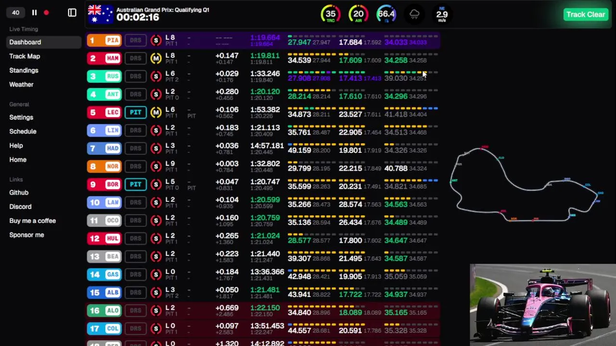Click the air temperature gauge 20
The width and height of the screenshot is (616, 346).
click(x=358, y=14)
